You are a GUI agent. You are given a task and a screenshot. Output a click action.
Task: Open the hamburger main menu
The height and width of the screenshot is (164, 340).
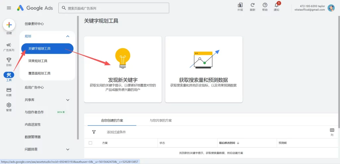[9, 8]
